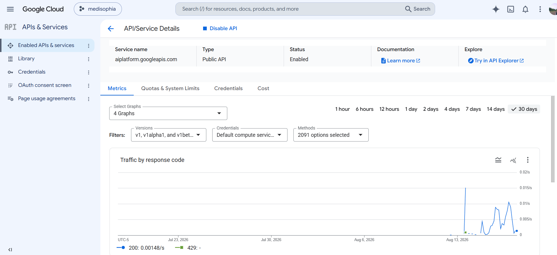The image size is (557, 255).
Task: Click the Google Cloud logo
Action: 43,9
